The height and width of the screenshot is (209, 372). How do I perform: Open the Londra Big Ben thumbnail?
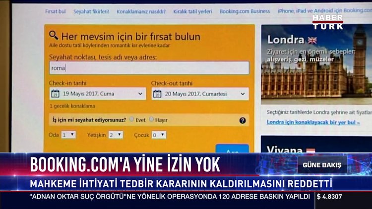(316, 64)
